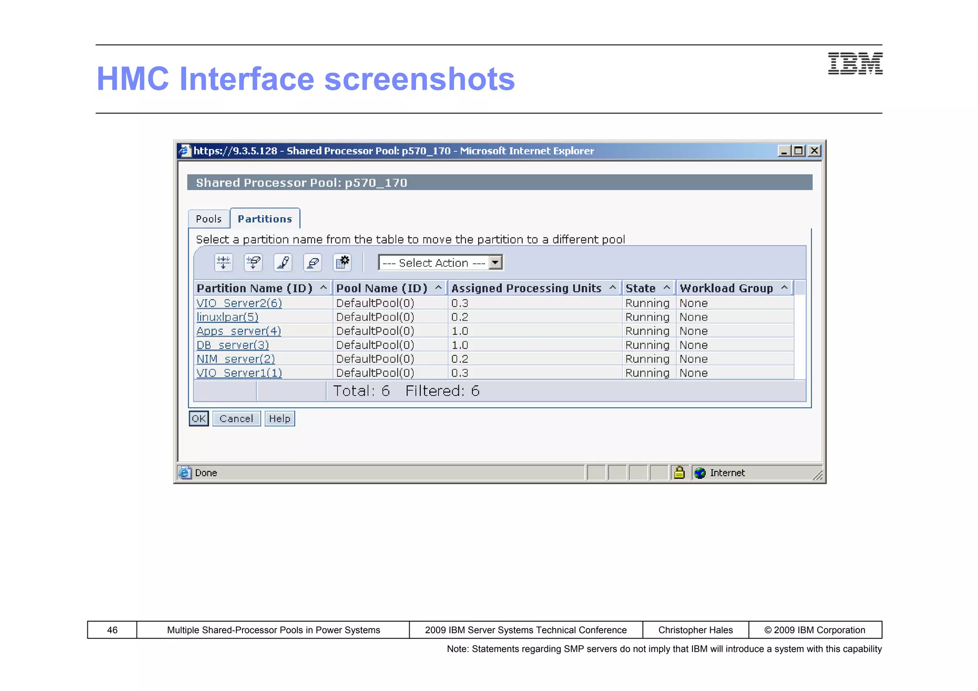Close the Internet Explorer window
Screen dimensions: 978x691
click(815, 151)
